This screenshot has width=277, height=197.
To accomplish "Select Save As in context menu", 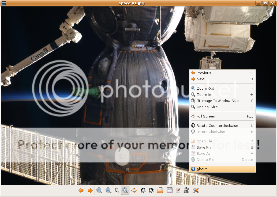I will 222,154.
